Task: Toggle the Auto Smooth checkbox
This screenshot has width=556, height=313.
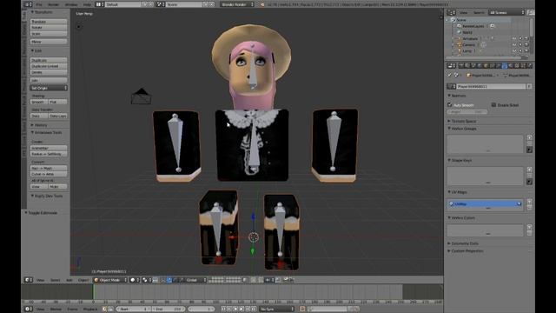Action: 450,105
